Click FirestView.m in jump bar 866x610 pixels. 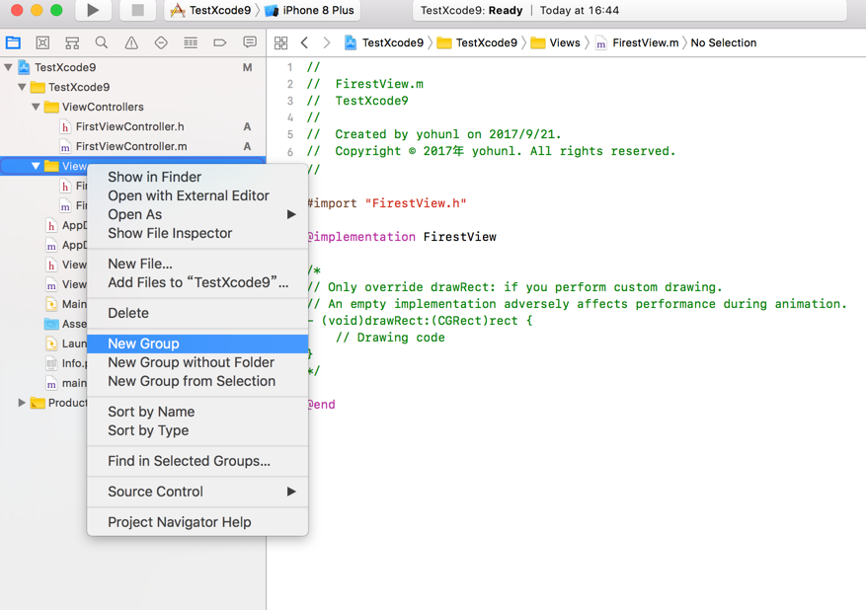[637, 43]
